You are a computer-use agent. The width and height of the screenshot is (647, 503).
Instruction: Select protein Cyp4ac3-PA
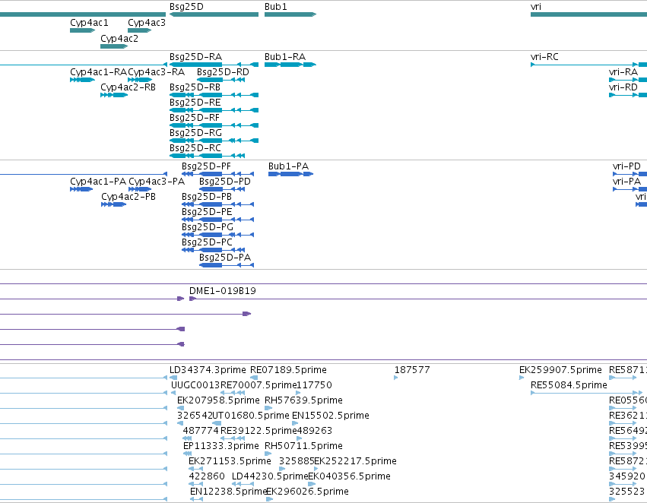[140, 189]
